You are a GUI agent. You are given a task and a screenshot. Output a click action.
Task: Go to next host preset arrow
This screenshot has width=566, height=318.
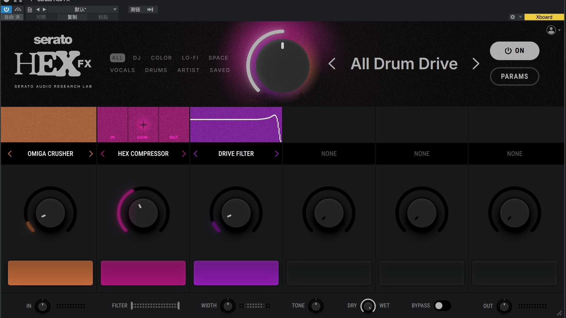click(x=45, y=10)
